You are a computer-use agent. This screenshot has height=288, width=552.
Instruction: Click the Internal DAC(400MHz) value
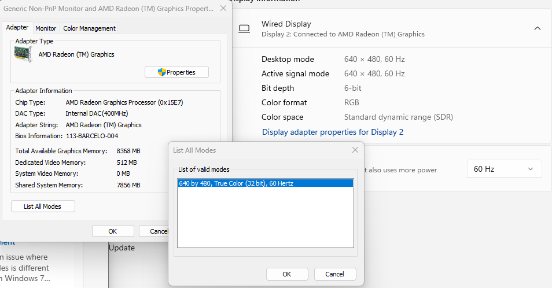coord(97,113)
